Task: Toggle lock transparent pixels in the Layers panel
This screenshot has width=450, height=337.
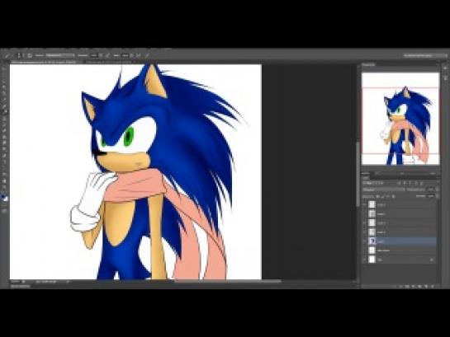Action: (x=377, y=196)
